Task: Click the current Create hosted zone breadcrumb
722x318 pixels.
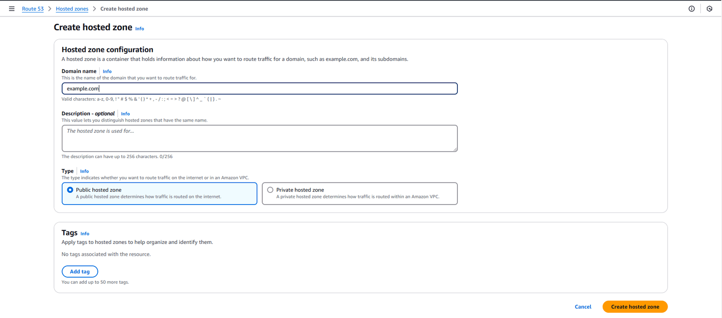Action: (124, 9)
